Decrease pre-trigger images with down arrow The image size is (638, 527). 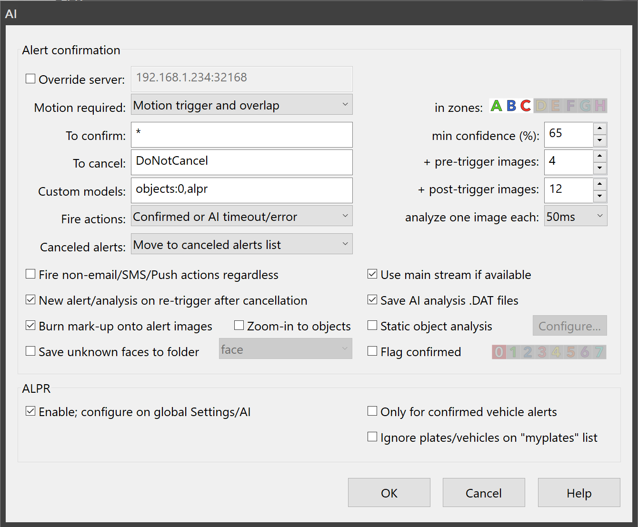click(600, 168)
